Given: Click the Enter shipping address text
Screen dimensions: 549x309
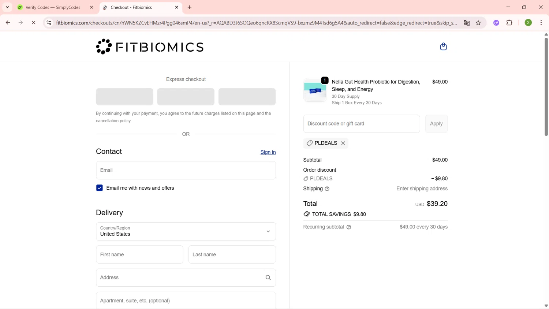Looking at the screenshot, I should click(422, 189).
